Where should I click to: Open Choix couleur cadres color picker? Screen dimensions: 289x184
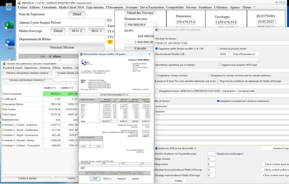coord(275,170)
